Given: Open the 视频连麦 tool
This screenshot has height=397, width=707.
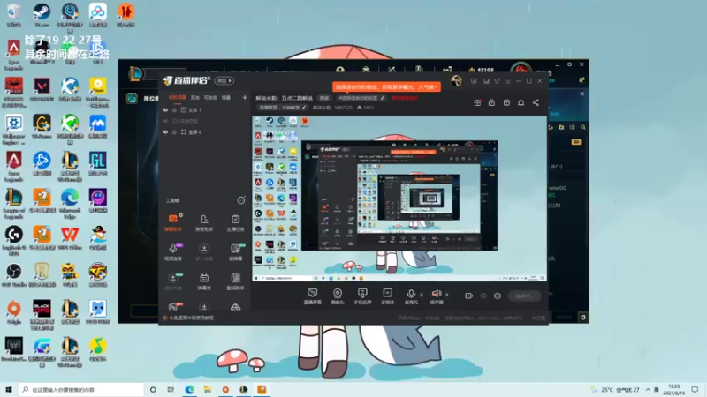Looking at the screenshot, I should point(172,252).
